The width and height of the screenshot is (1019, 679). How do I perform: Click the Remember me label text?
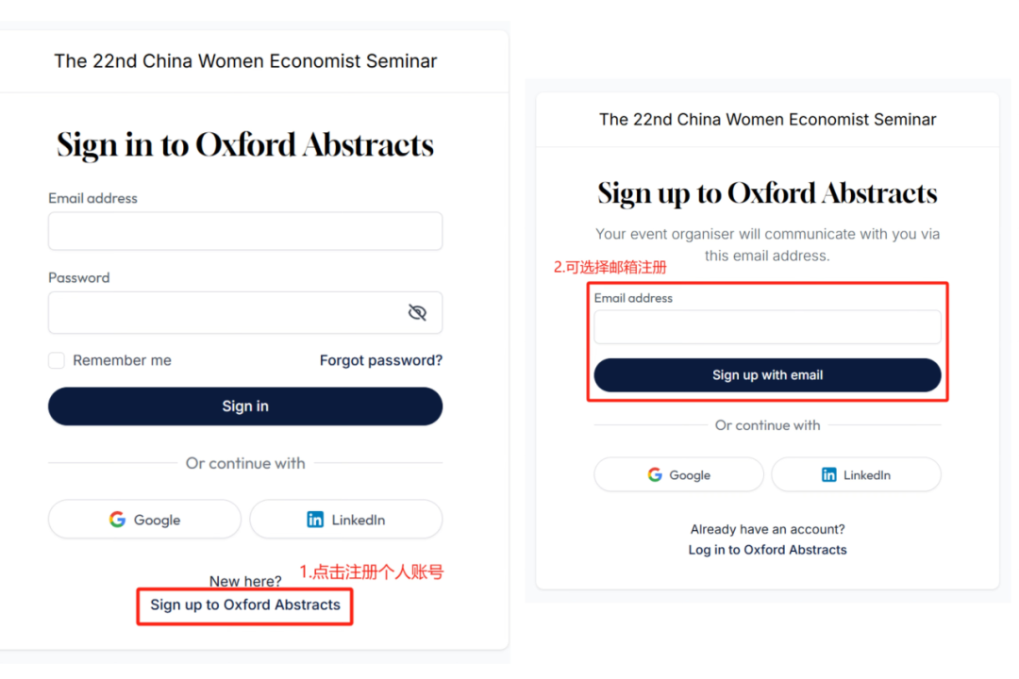click(122, 360)
